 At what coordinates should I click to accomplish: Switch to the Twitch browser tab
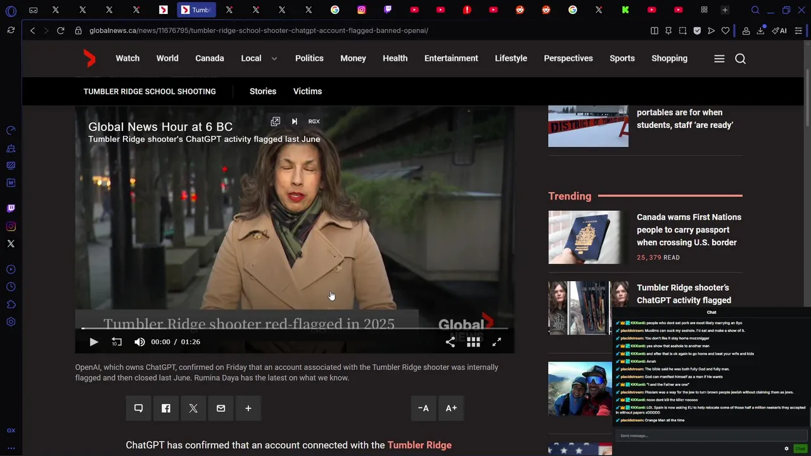388,10
